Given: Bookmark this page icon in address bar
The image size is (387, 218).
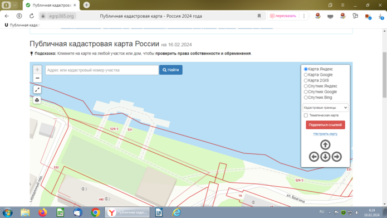Looking at the screenshot, I should tap(259, 16).
